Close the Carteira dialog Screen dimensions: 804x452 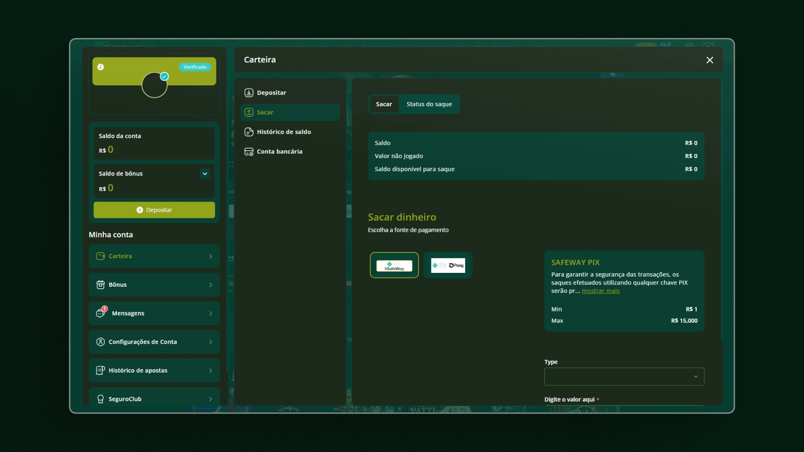[x=710, y=60]
